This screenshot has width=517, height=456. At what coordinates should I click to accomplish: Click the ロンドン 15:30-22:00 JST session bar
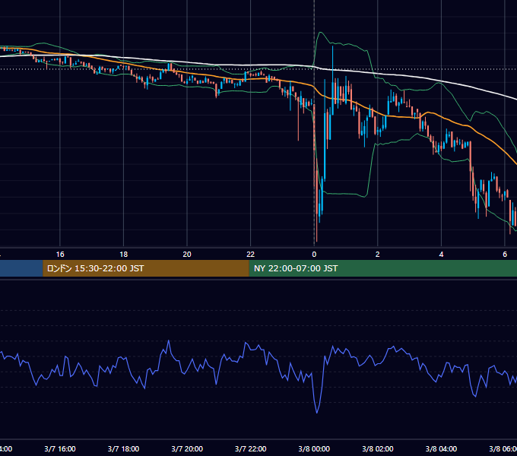pyautogui.click(x=146, y=268)
